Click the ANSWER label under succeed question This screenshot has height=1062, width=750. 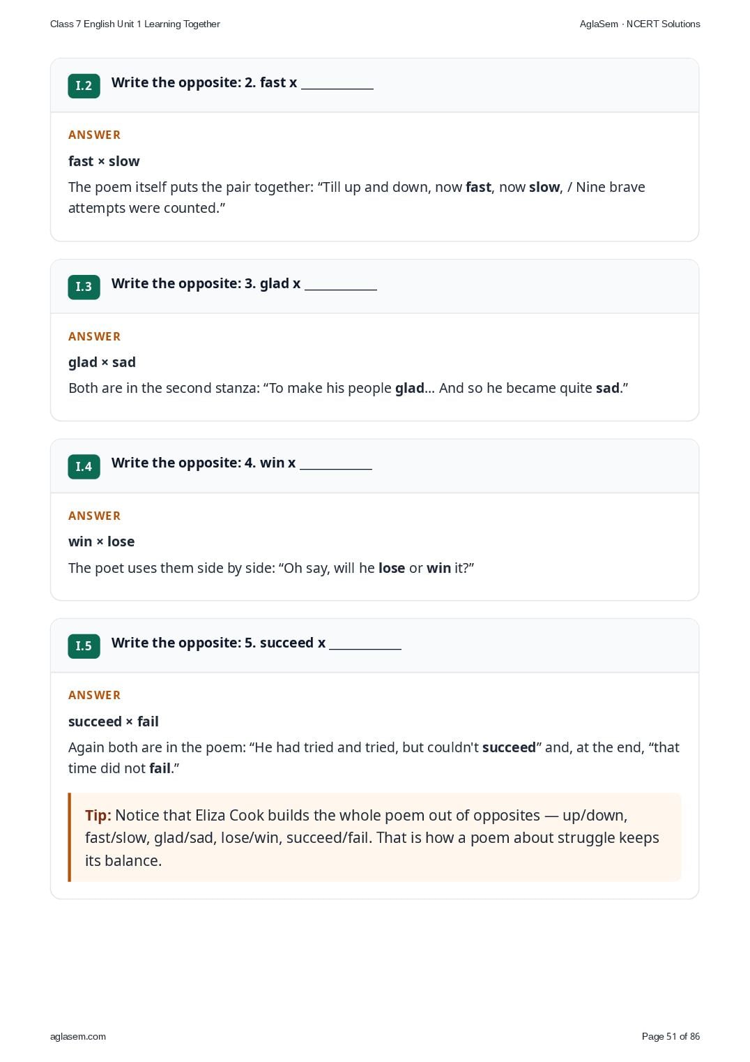[x=94, y=695]
